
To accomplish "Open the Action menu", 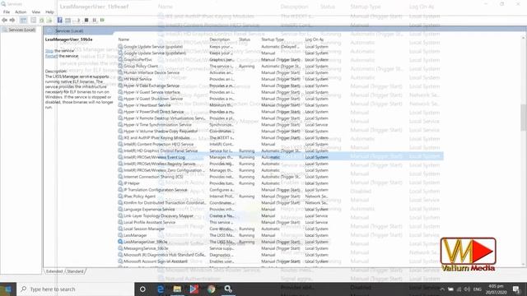I will [x=21, y=12].
